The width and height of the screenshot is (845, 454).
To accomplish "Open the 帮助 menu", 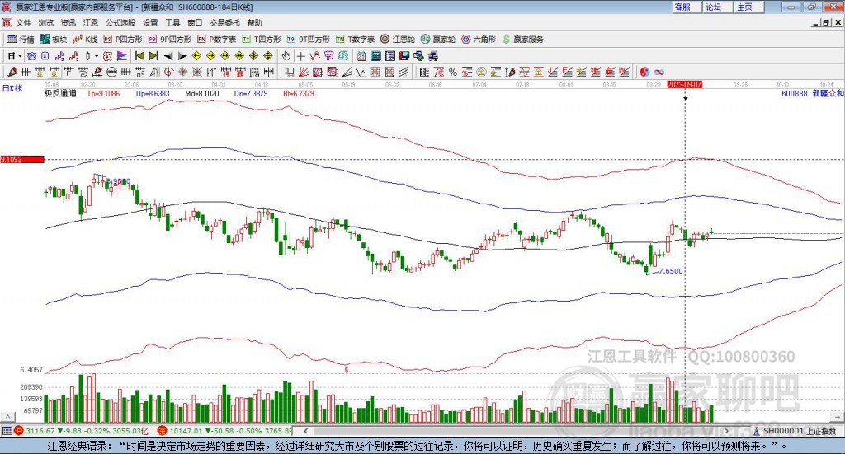I will coord(254,22).
